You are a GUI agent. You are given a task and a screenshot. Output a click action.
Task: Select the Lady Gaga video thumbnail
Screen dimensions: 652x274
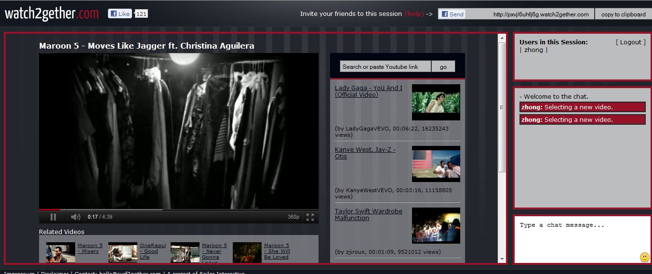(x=436, y=102)
